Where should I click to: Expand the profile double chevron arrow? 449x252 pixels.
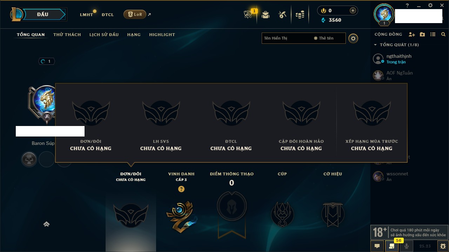[46, 224]
